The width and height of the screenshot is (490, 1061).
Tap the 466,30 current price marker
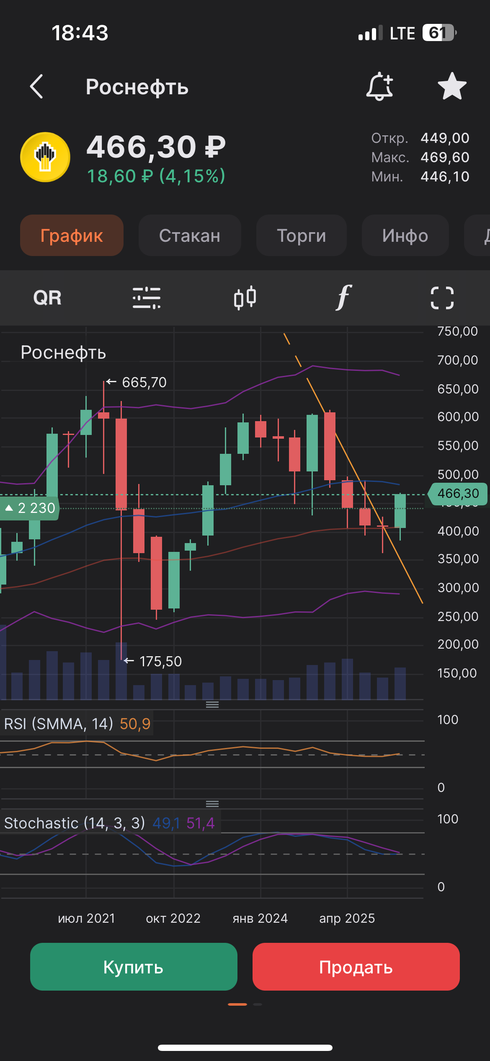tap(458, 494)
